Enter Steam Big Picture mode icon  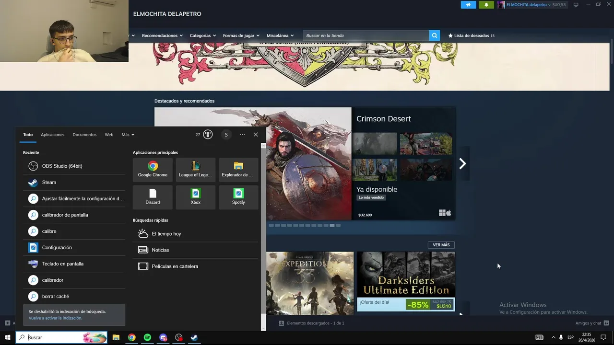tap(576, 5)
